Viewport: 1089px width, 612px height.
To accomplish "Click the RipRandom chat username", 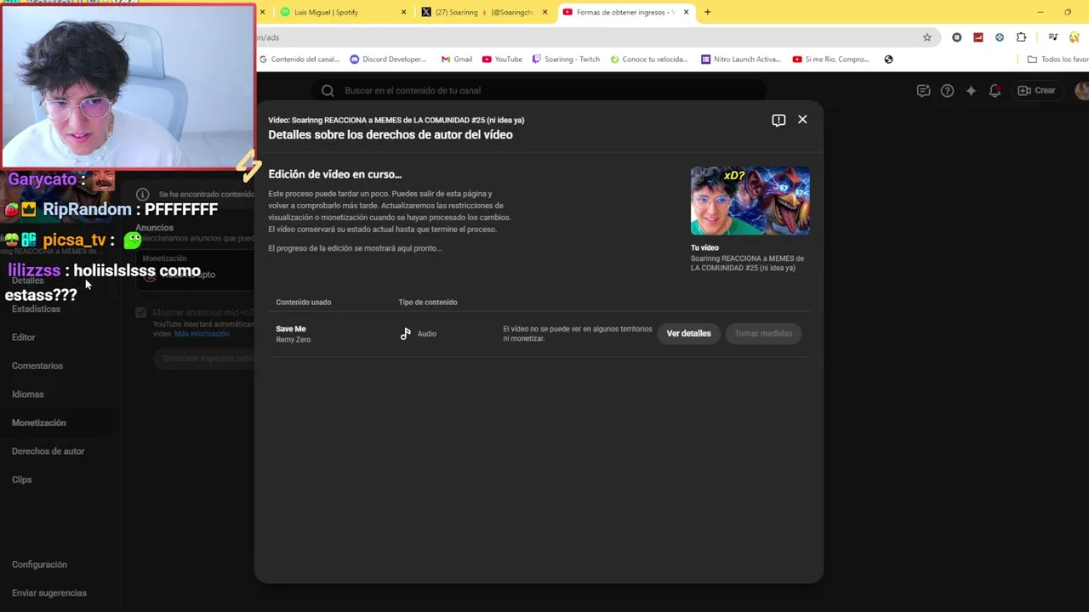I will click(88, 209).
